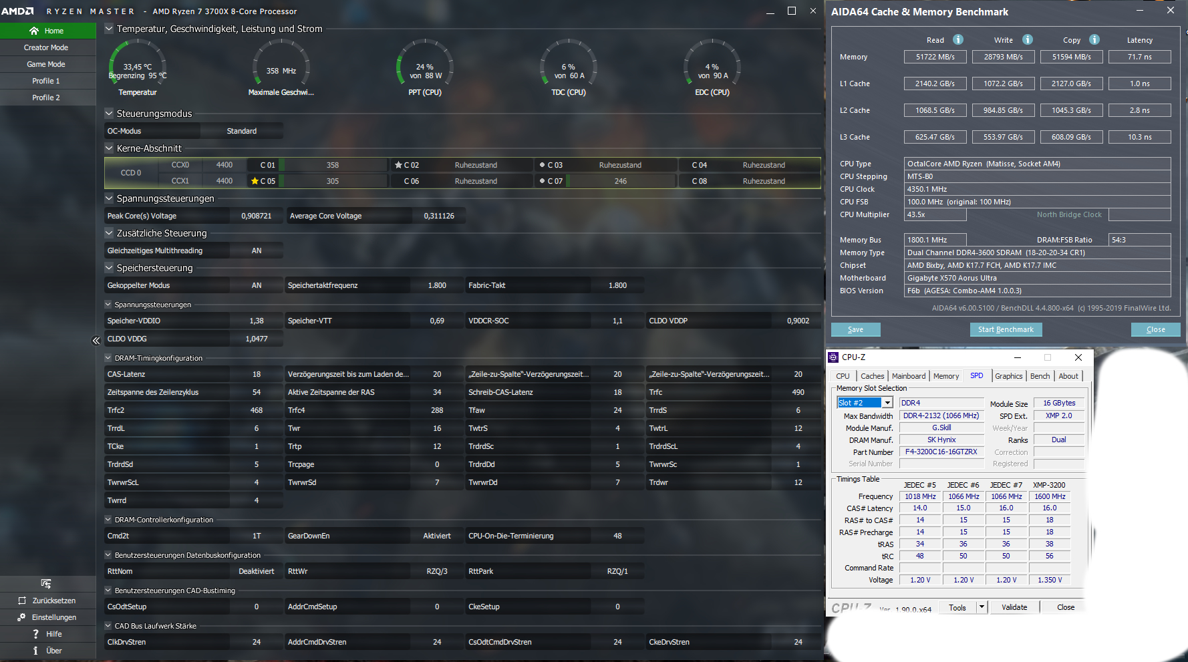This screenshot has height=662, width=1188.
Task: Open the Slot #2 dropdown in CPU-Z
Action: point(887,403)
